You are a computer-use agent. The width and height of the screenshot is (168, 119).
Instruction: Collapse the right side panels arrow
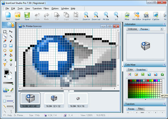(x=122, y=66)
